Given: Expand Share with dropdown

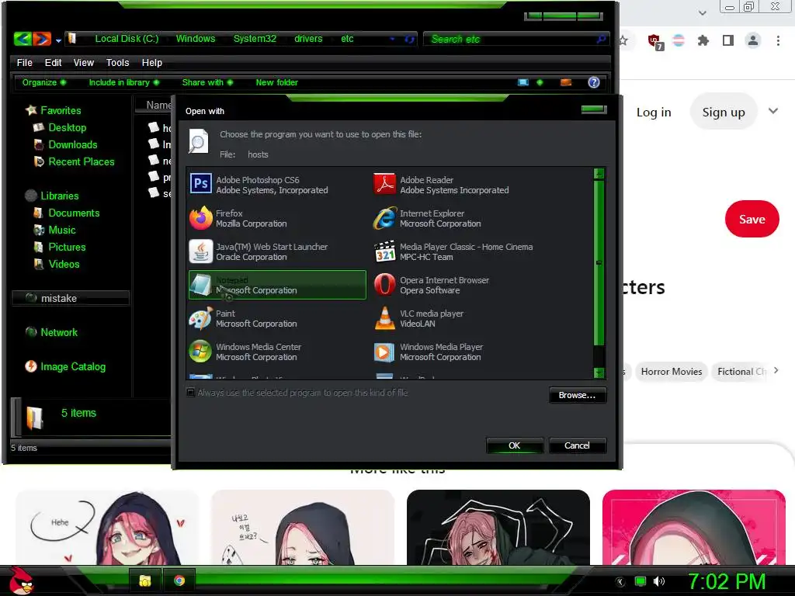Looking at the screenshot, I should tap(207, 82).
